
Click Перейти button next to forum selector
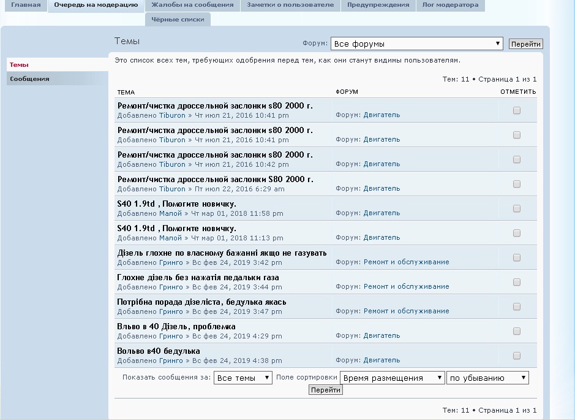[525, 44]
